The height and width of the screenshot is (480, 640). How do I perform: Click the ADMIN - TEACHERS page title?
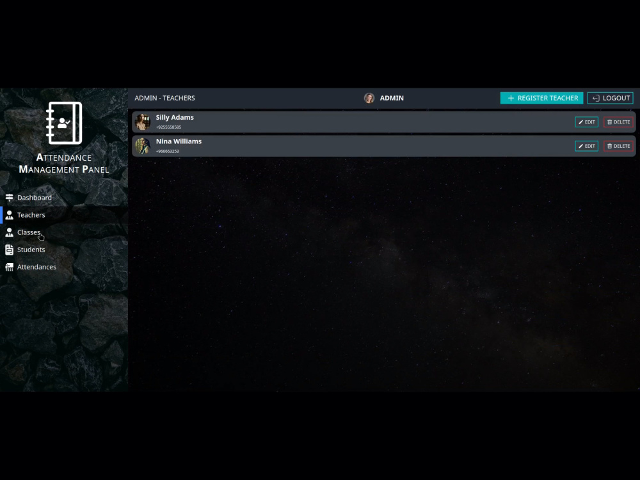(165, 98)
